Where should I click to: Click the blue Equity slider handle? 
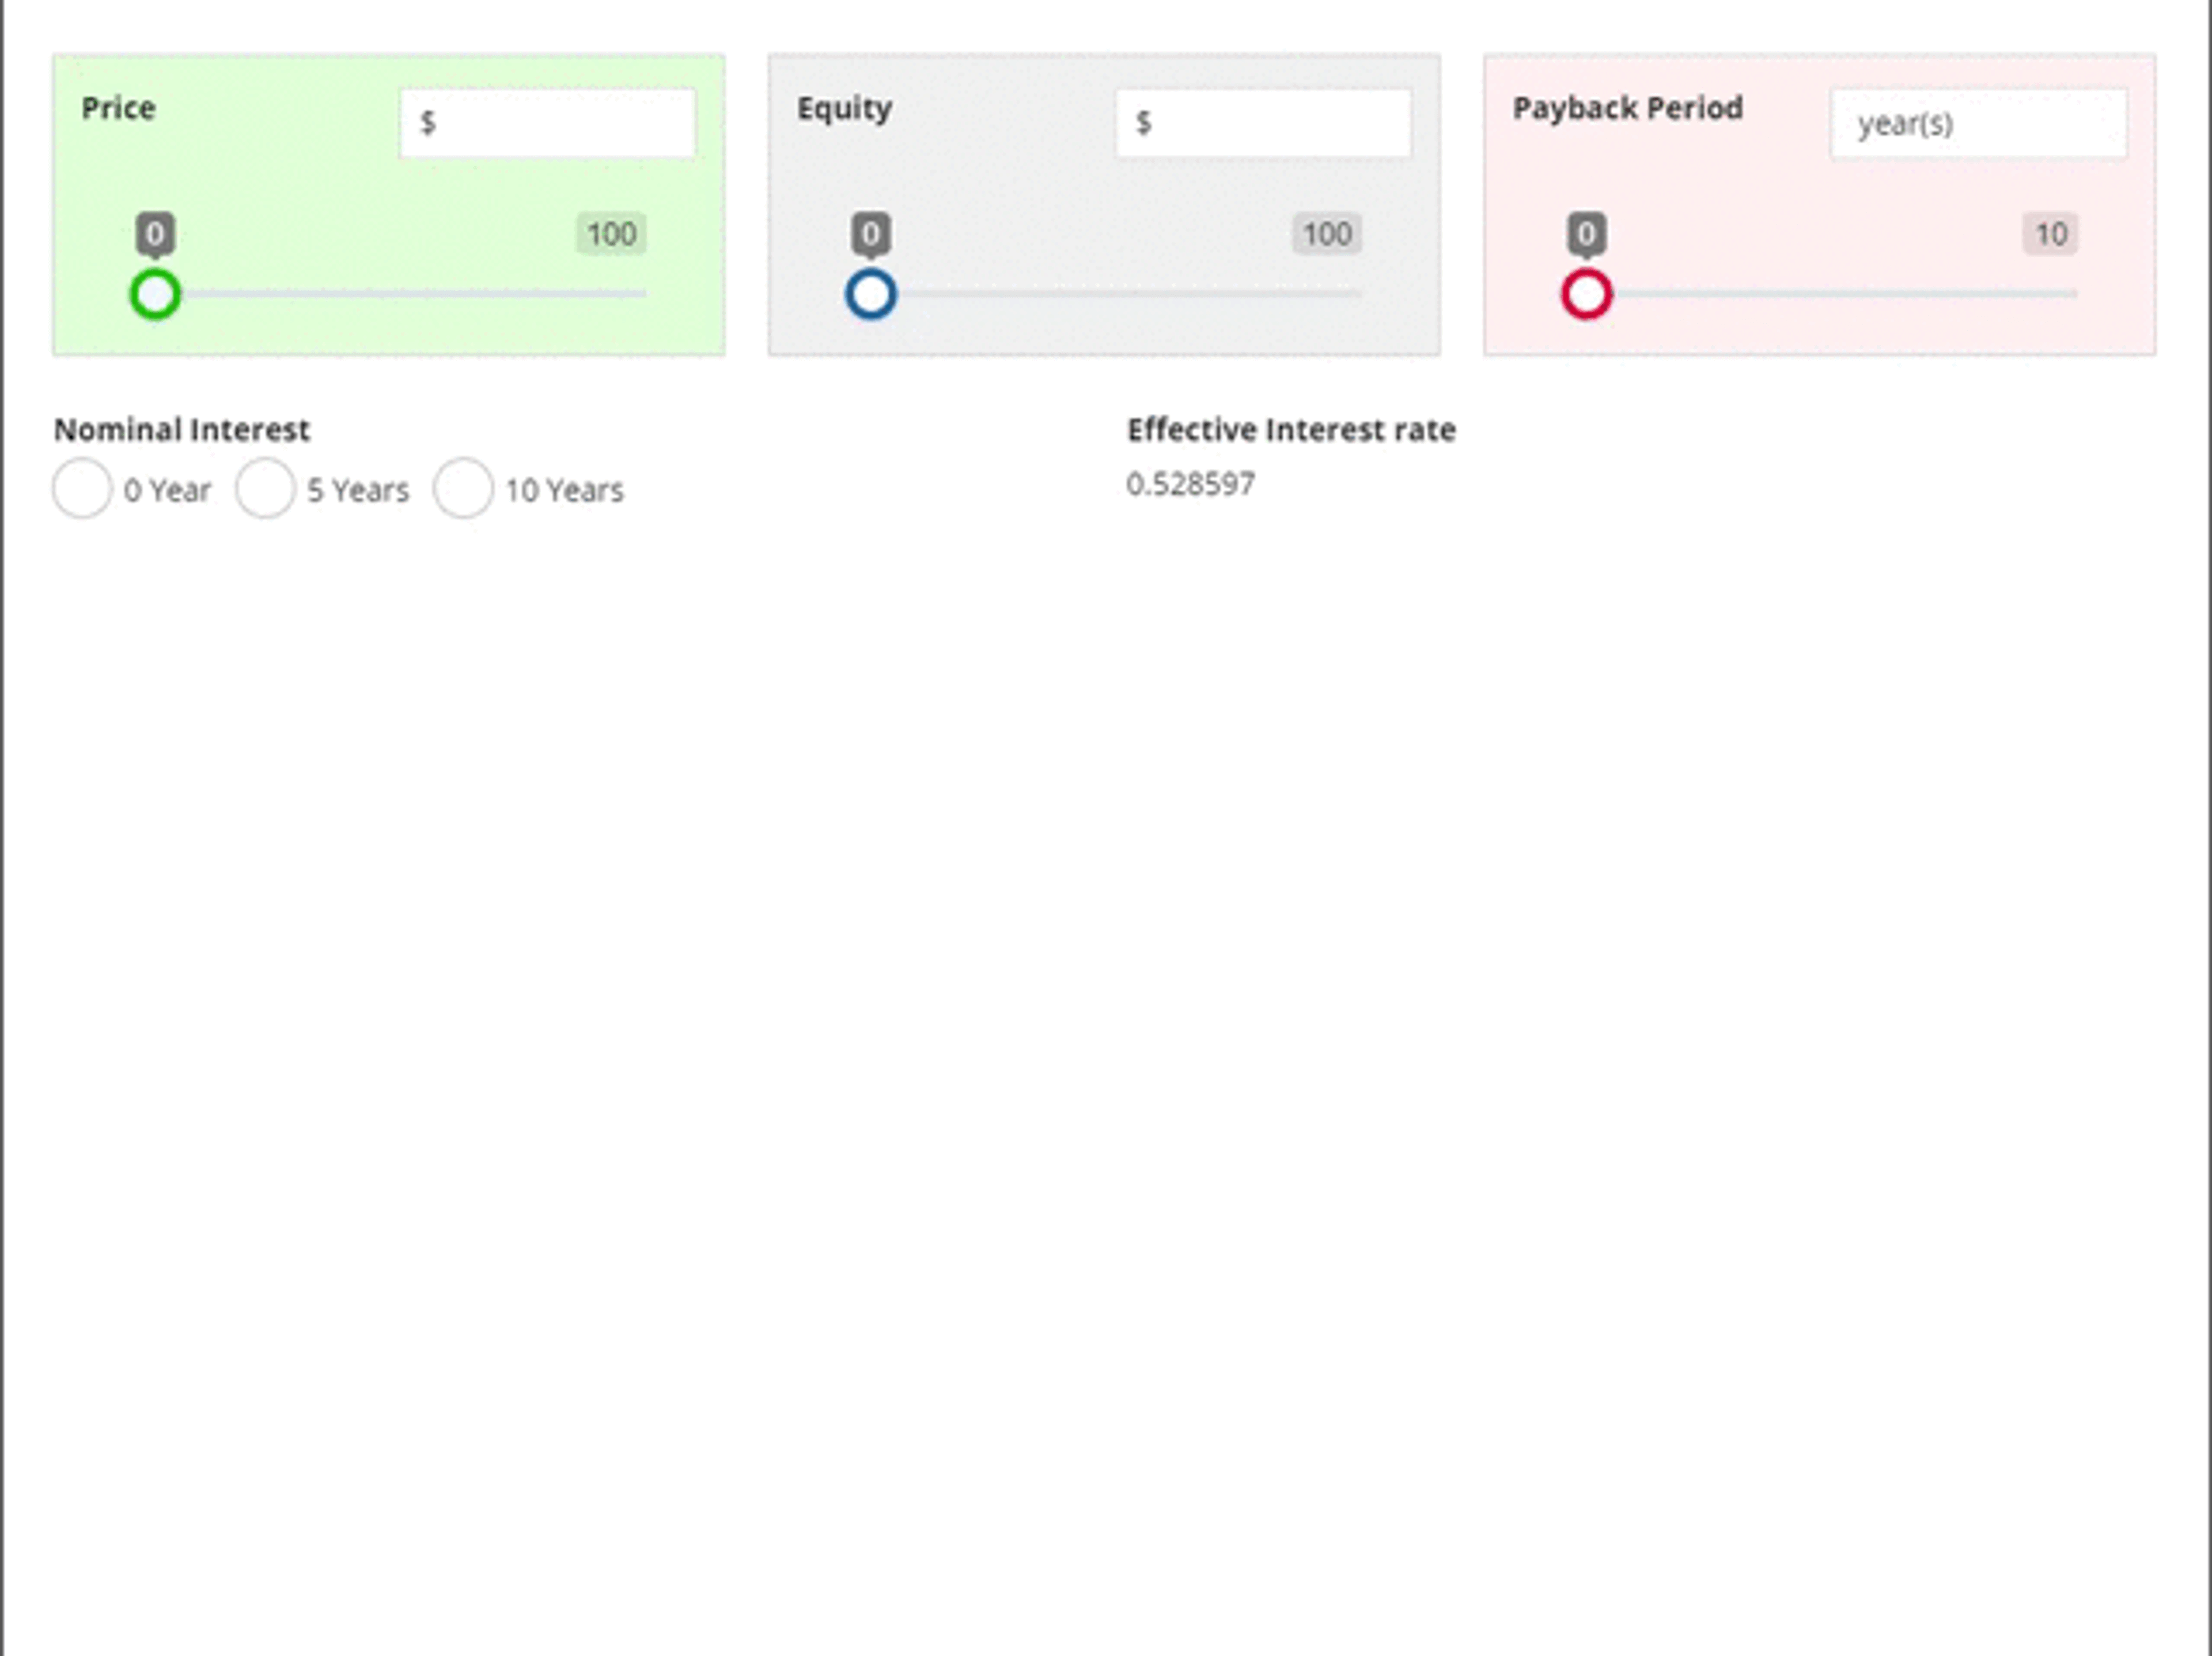point(871,294)
